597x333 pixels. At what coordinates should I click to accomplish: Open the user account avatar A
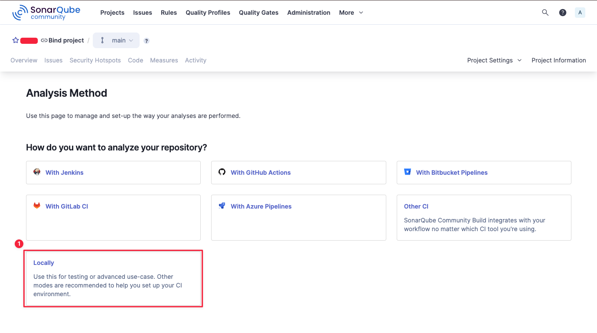[x=580, y=13]
